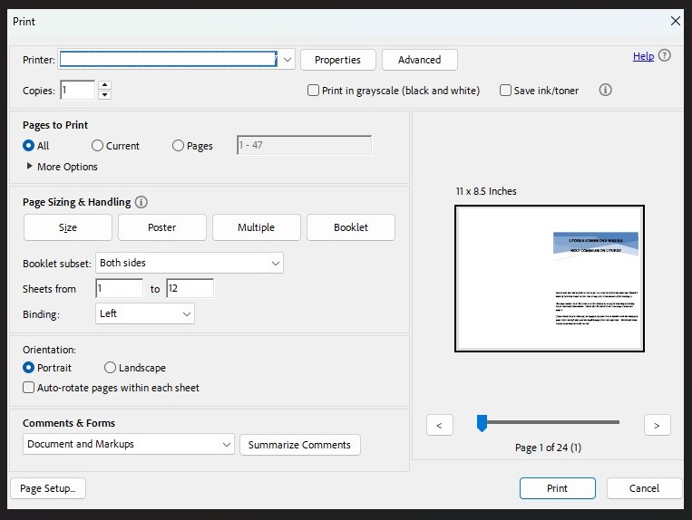Open the Binding dropdown

pos(145,313)
